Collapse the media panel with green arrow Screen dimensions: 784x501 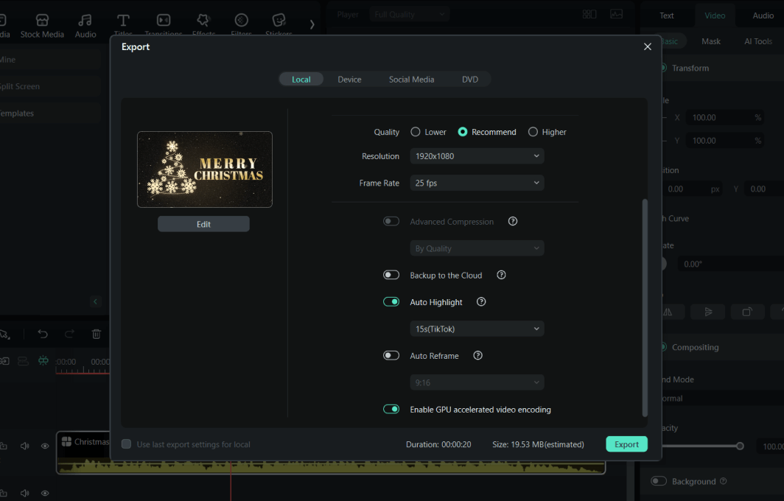click(96, 301)
